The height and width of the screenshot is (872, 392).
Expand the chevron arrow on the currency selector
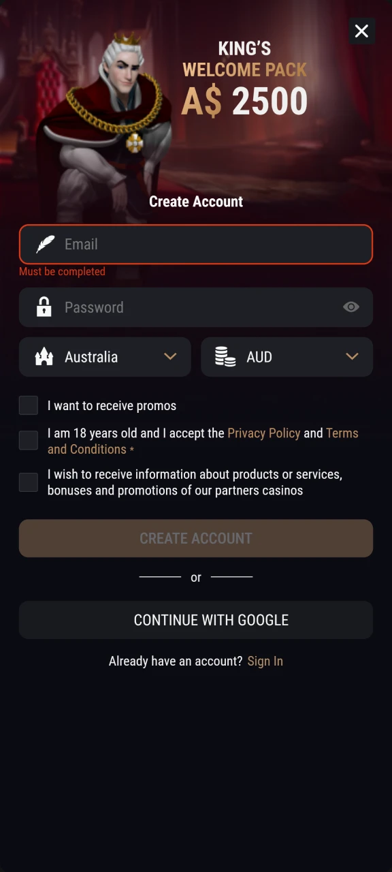(x=352, y=356)
